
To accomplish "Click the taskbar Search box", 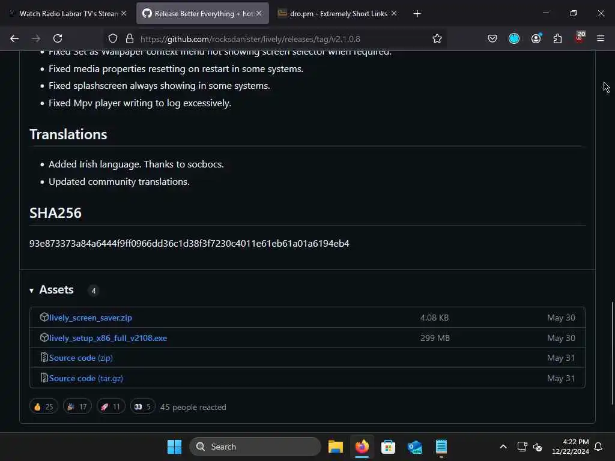I will pyautogui.click(x=255, y=447).
